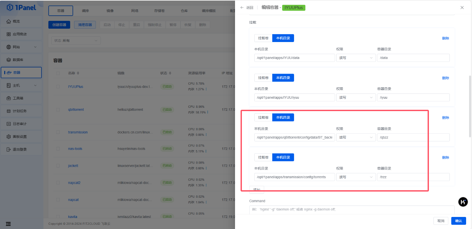The image size is (472, 229).
Task: Open the 状态: 所有 filter dropdown
Action: point(76,41)
